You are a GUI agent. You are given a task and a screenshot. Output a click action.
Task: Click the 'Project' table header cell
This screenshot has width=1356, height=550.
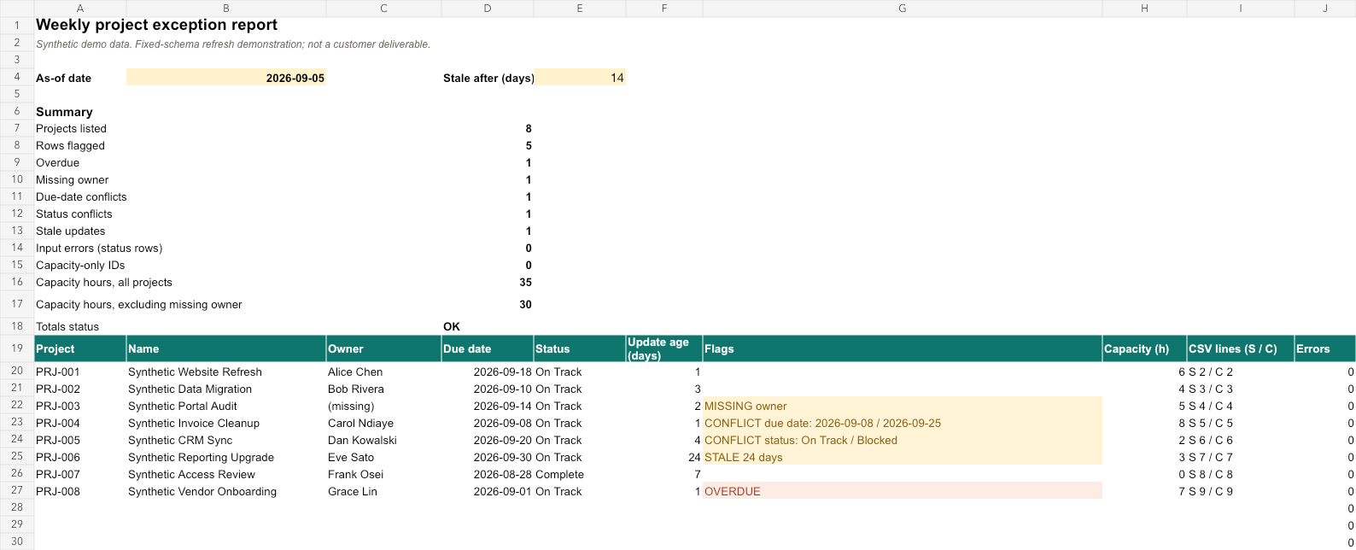pos(80,348)
